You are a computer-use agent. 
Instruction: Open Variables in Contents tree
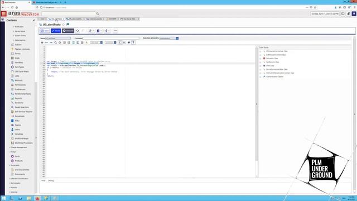coord(19,134)
